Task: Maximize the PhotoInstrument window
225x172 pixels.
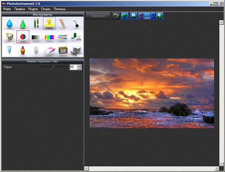Action: tap(216, 4)
